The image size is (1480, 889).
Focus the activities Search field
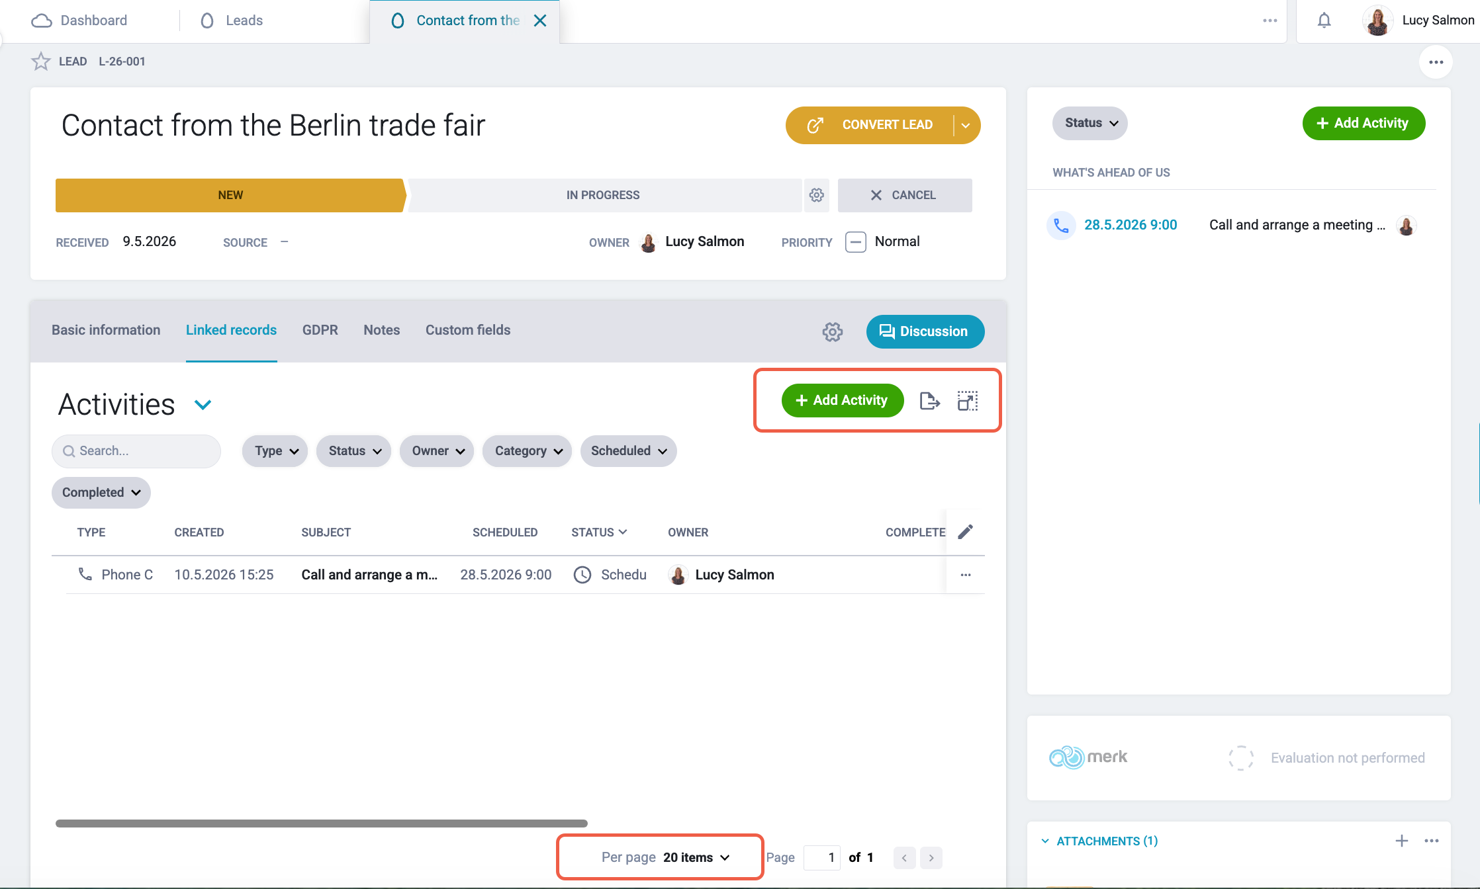pos(136,451)
